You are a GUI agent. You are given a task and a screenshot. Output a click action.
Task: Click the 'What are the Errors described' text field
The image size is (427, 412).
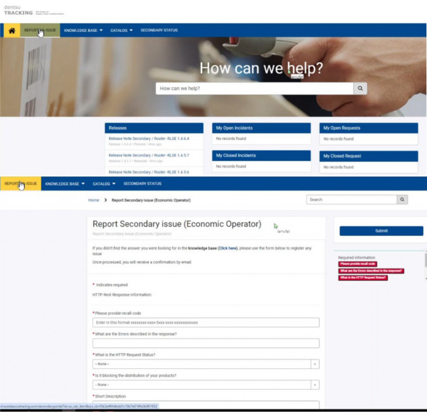point(205,344)
